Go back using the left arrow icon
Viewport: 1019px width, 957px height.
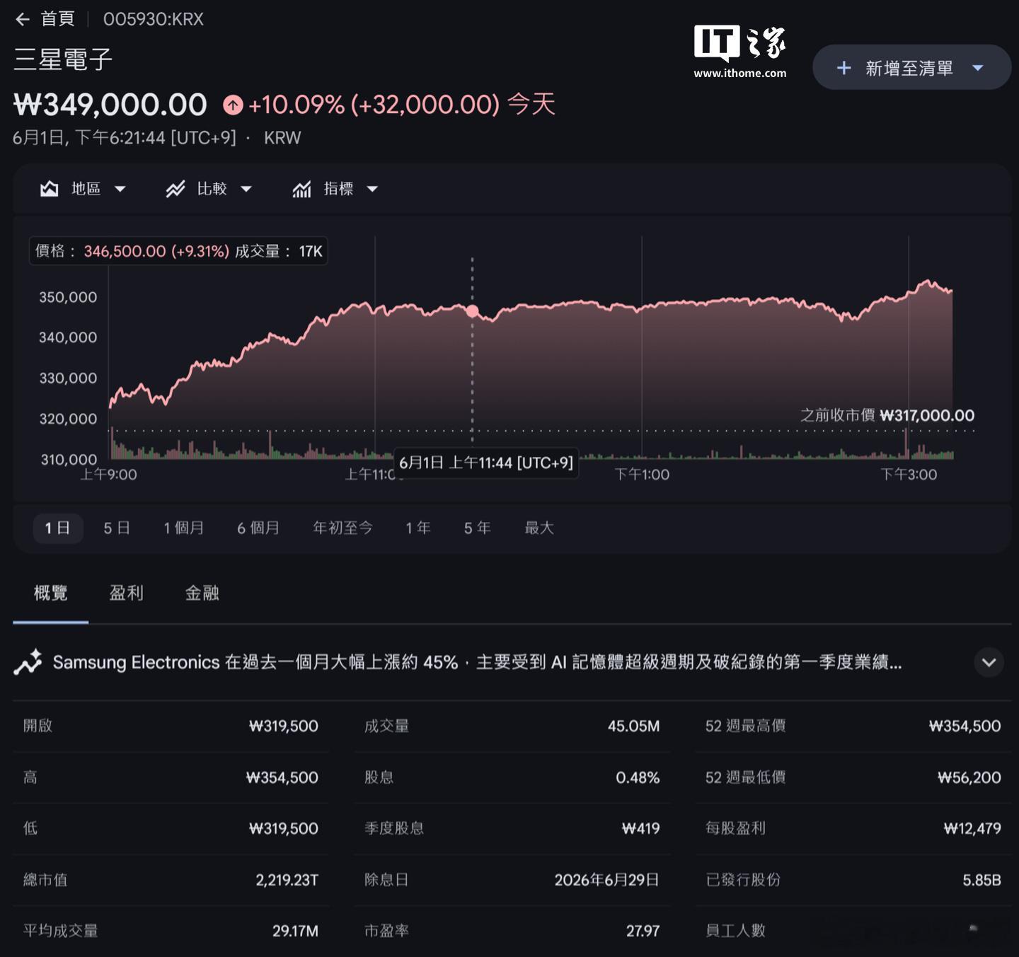click(x=23, y=19)
